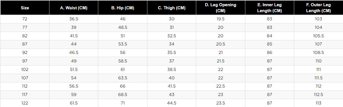This screenshot has height=107, width=343.
Task: Click waist value 36.5
Action: coord(74,19)
